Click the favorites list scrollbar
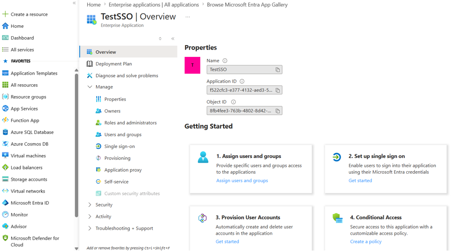 76,146
